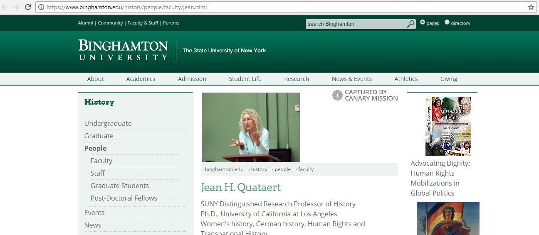Click the bookmark star icon
The image size is (539, 235).
click(531, 7)
